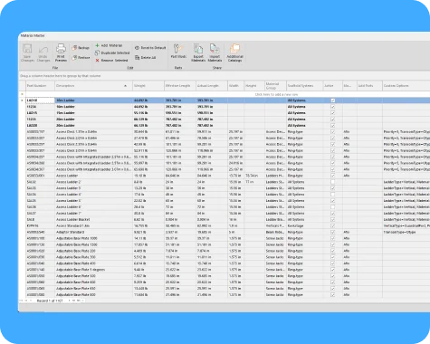Click the 'Record 1 of 1107' navigator text
Viewport: 430px width, 344px height.
pyautogui.click(x=50, y=301)
